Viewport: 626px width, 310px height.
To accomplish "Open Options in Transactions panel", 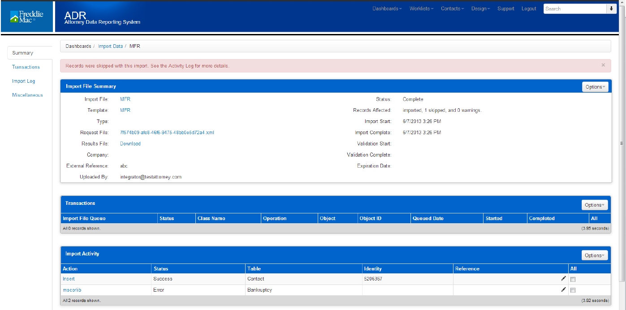I will coord(595,205).
